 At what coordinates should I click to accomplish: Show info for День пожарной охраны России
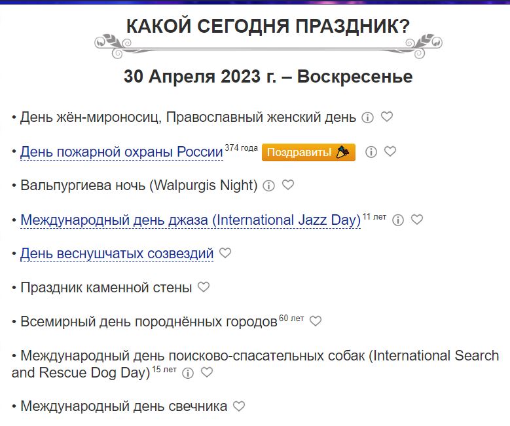[x=371, y=152]
